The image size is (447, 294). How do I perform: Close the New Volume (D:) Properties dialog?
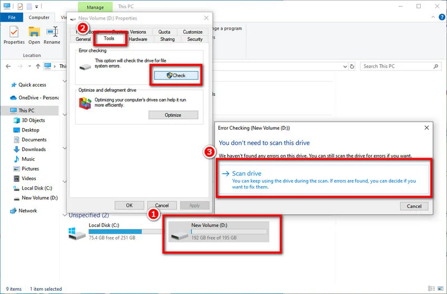(x=206, y=18)
